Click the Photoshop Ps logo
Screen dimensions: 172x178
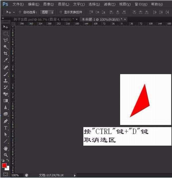tap(5, 4)
